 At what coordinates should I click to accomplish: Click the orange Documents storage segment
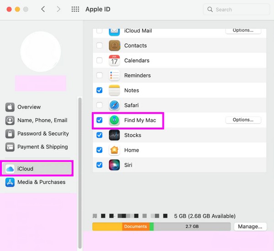click(x=136, y=226)
